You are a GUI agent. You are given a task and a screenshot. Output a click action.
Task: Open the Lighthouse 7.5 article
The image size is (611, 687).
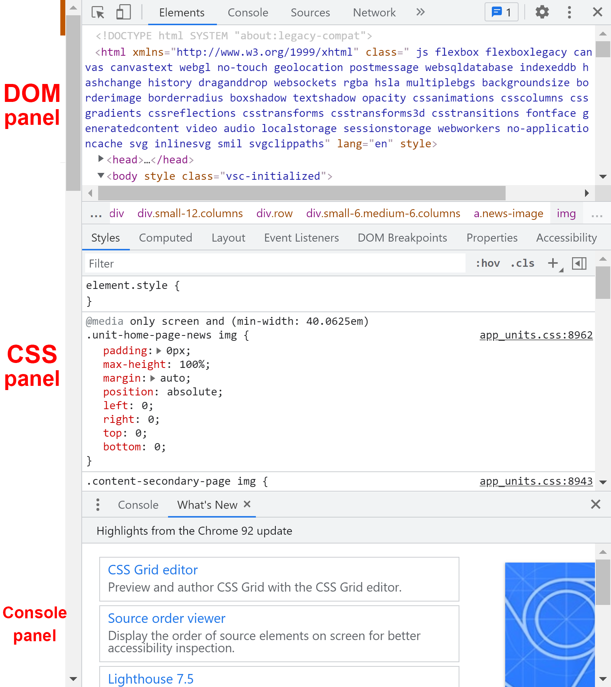point(279,677)
